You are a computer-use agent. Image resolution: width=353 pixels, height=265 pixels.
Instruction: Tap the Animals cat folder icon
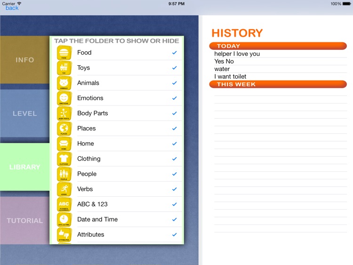tap(64, 83)
